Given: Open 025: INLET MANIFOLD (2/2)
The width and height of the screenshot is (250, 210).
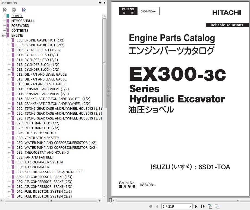Looking at the screenshot, I should (x=38, y=128).
